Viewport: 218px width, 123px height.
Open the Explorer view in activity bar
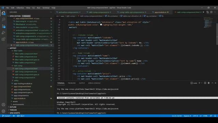3,13
